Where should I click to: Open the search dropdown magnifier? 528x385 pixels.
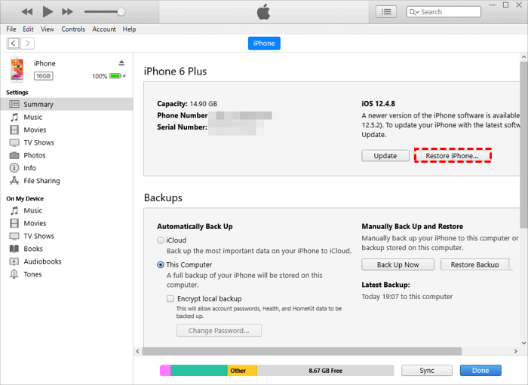(x=414, y=12)
